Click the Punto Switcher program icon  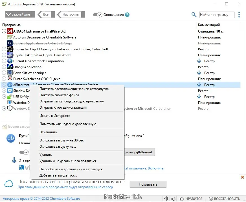[10, 79]
